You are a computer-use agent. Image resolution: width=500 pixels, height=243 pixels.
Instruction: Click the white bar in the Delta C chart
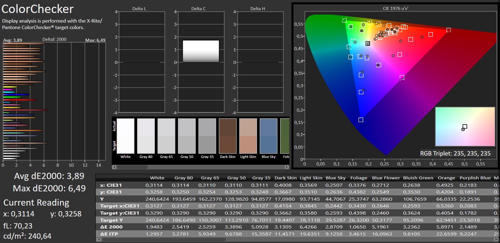coord(201,51)
